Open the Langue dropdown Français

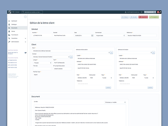pyautogui.click(x=43, y=63)
